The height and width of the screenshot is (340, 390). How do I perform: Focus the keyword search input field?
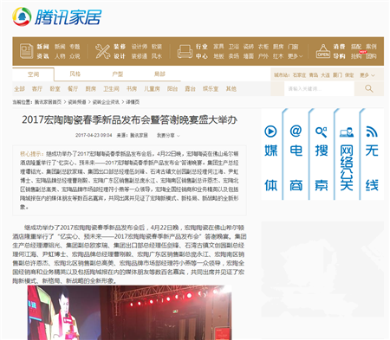tap(319, 88)
